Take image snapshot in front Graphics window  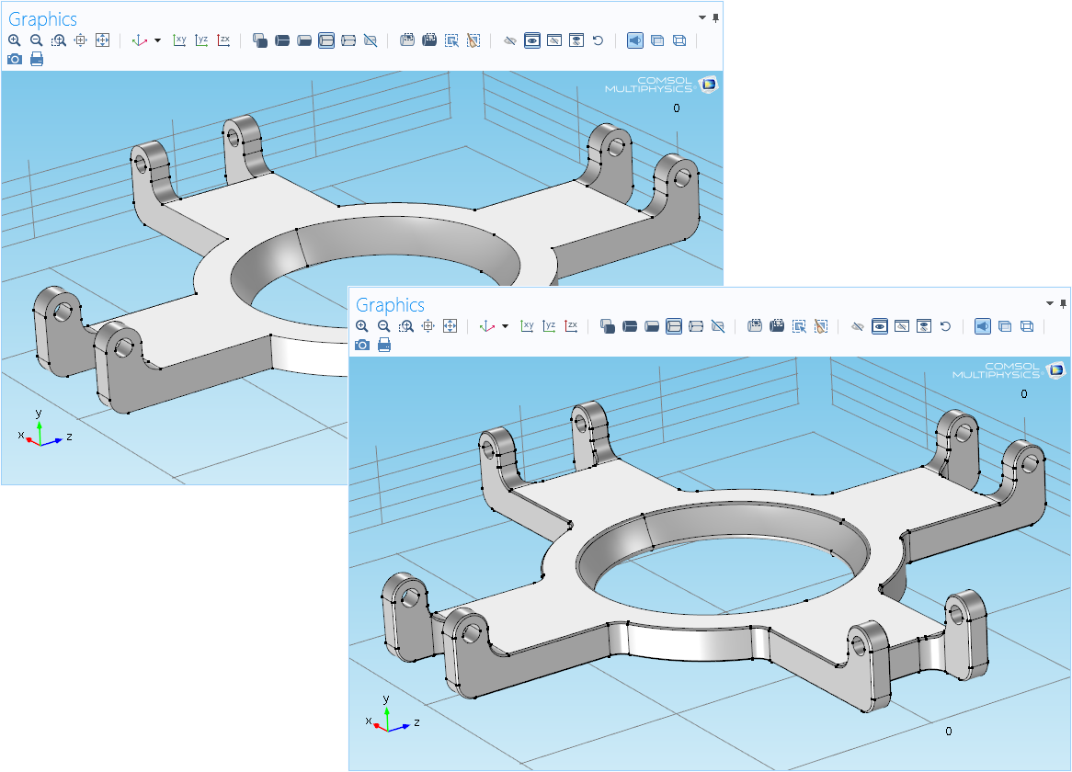(x=362, y=345)
